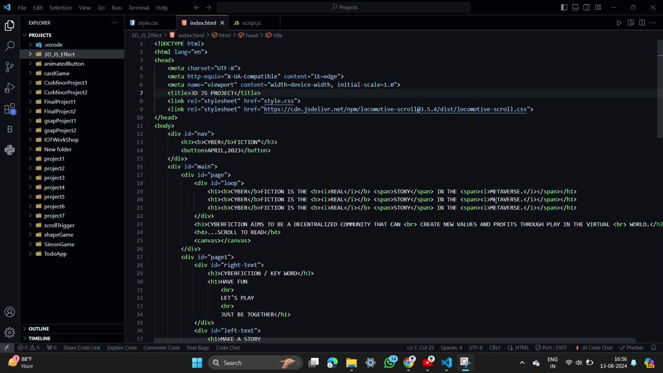
Task: Open Run and Debug view
Action: [x=9, y=88]
